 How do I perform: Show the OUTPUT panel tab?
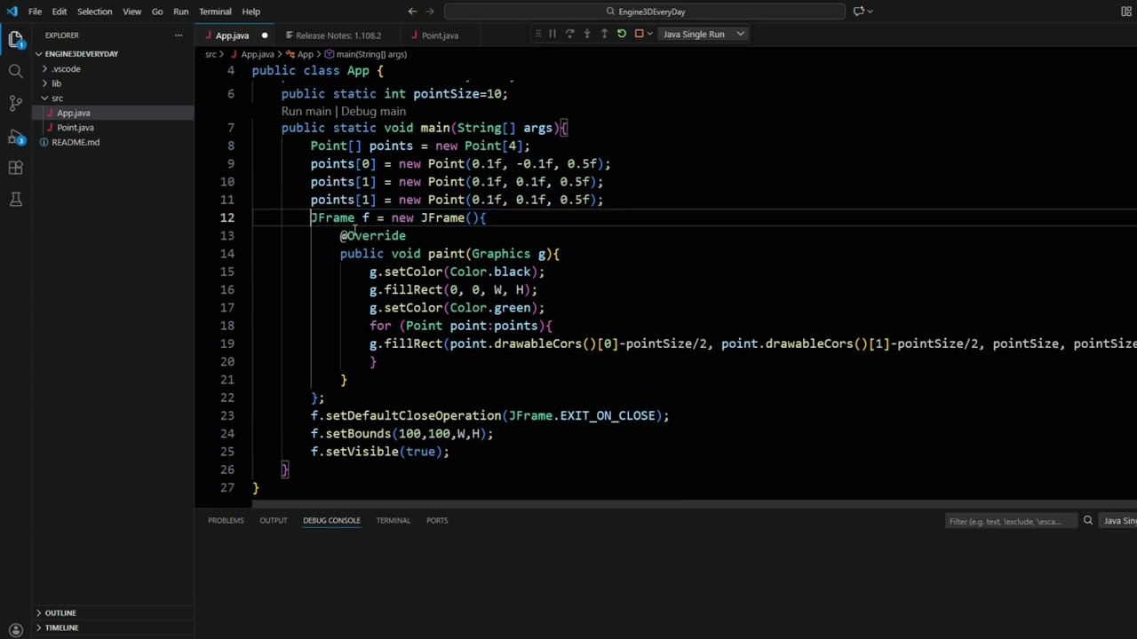pyautogui.click(x=274, y=521)
